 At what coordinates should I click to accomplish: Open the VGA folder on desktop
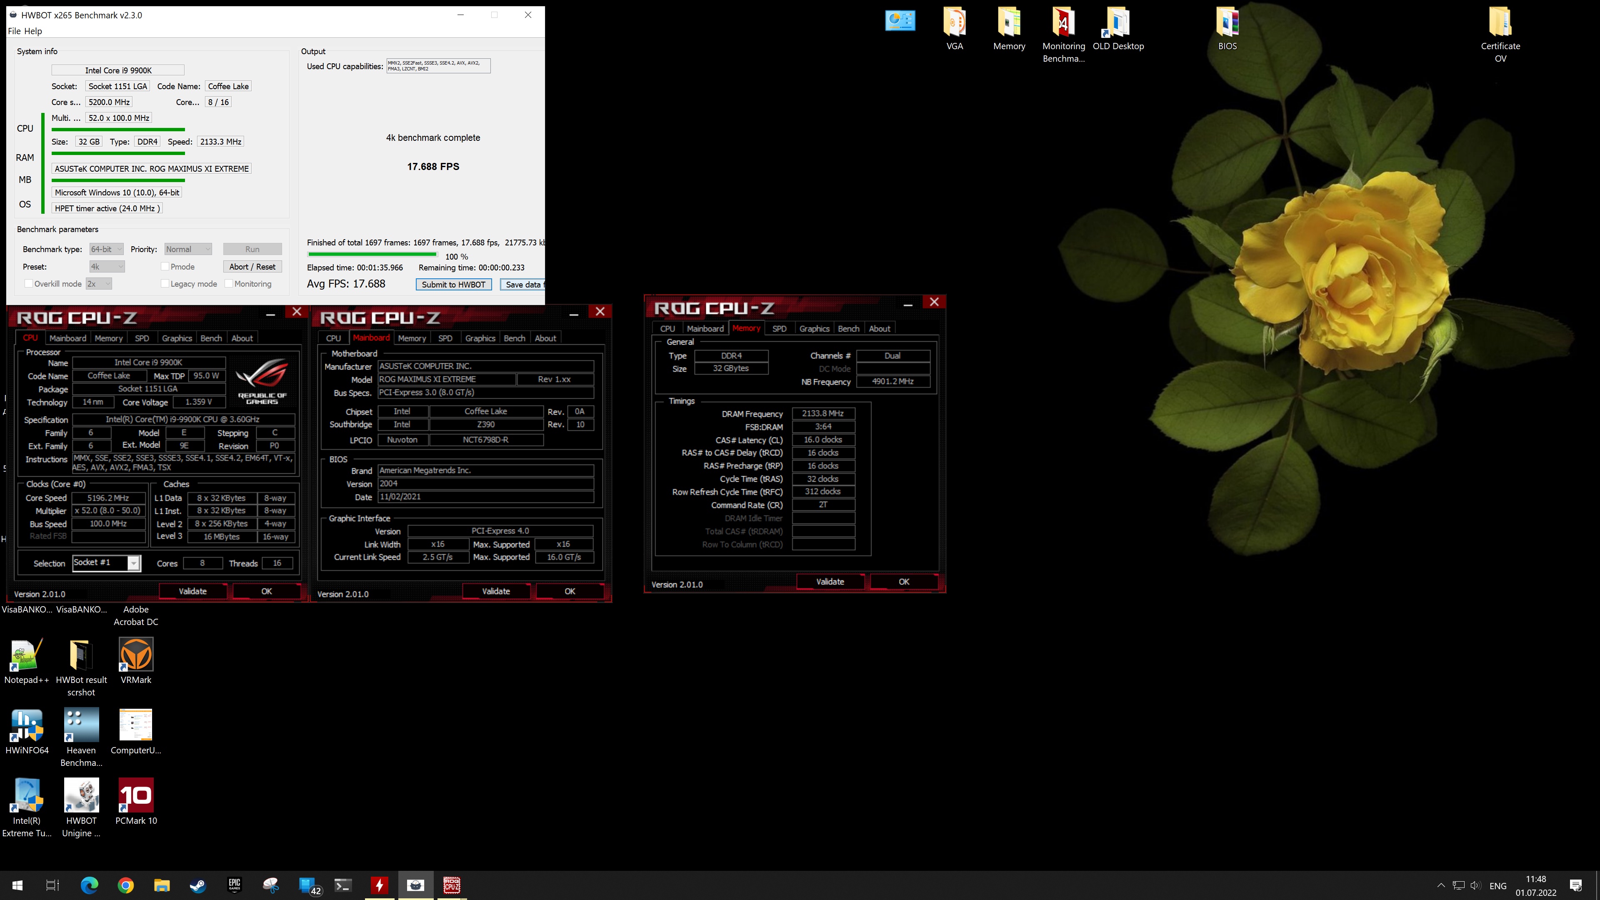955,29
